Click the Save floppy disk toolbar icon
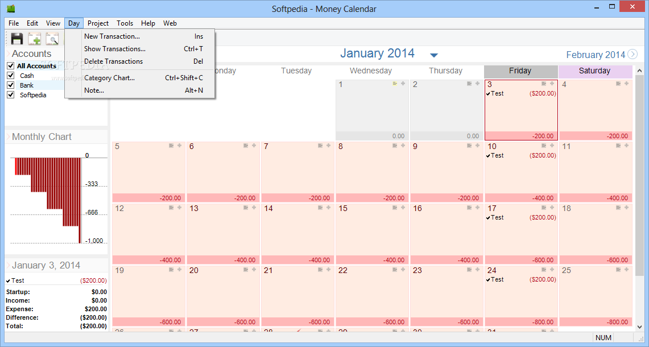The height and width of the screenshot is (347, 649). tap(17, 39)
